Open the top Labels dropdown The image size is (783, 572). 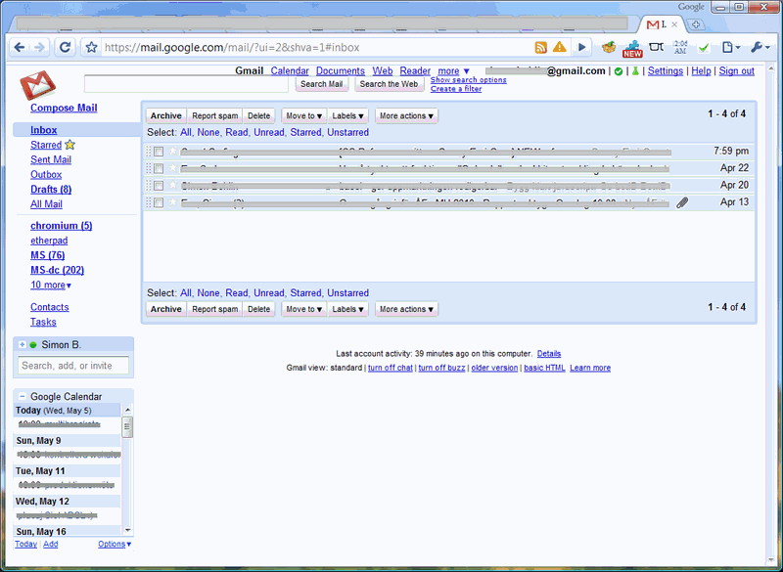[348, 115]
